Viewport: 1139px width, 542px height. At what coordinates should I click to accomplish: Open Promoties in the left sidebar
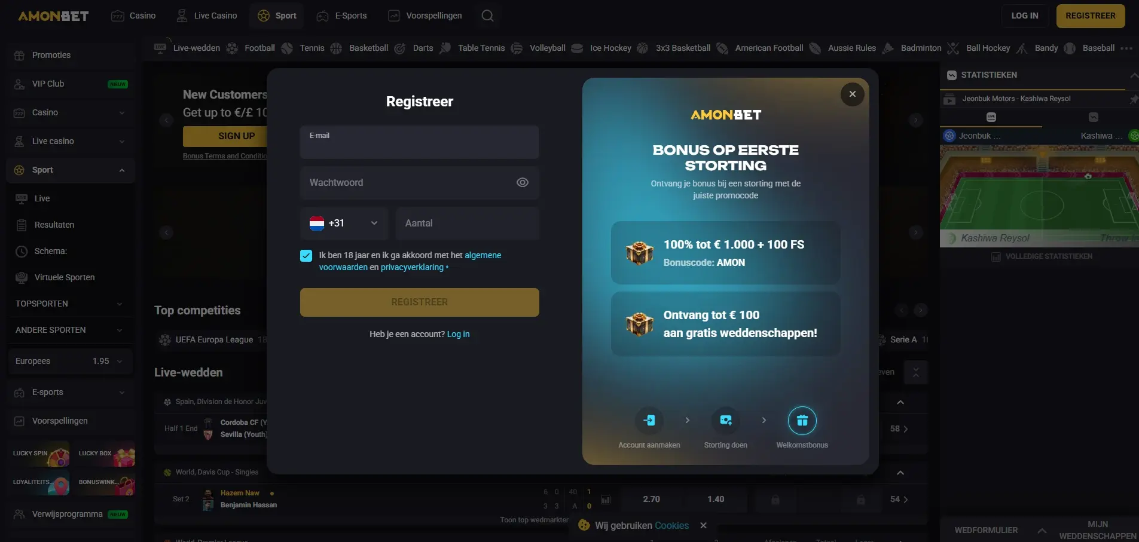[x=71, y=55]
